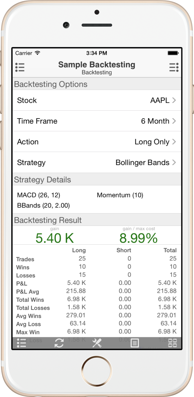Screen dimensions: 194x397
Task: Tap the refresh arrows icon in bottom toolbar
Action: coord(59,343)
